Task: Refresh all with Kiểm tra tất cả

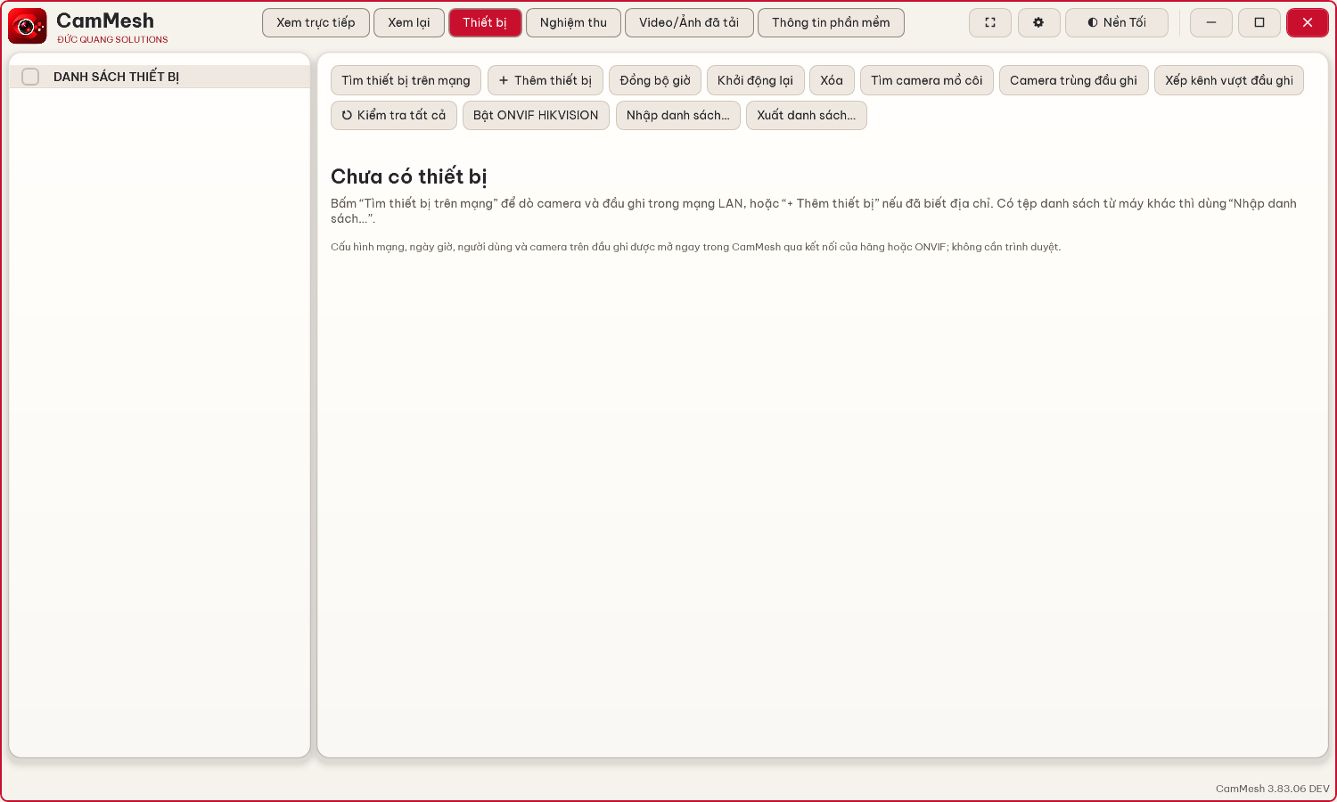Action: coord(394,115)
